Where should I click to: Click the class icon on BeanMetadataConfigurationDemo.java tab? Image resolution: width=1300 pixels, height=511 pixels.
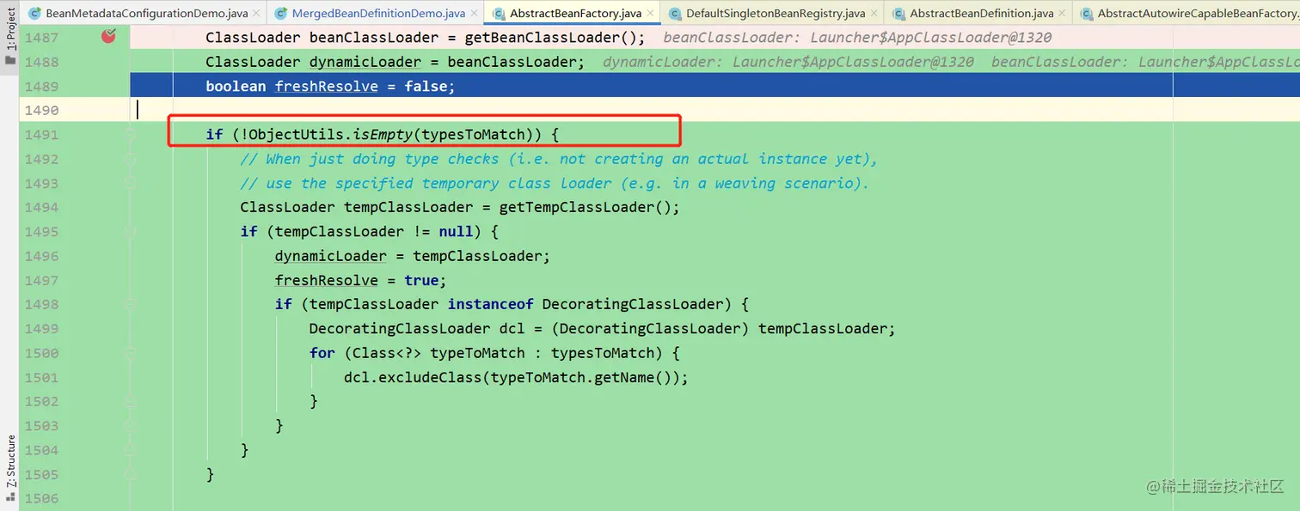[34, 14]
